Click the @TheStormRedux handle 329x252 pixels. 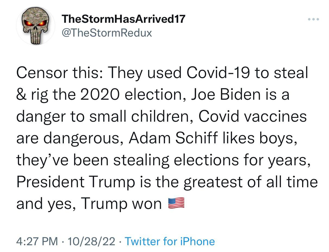[107, 33]
